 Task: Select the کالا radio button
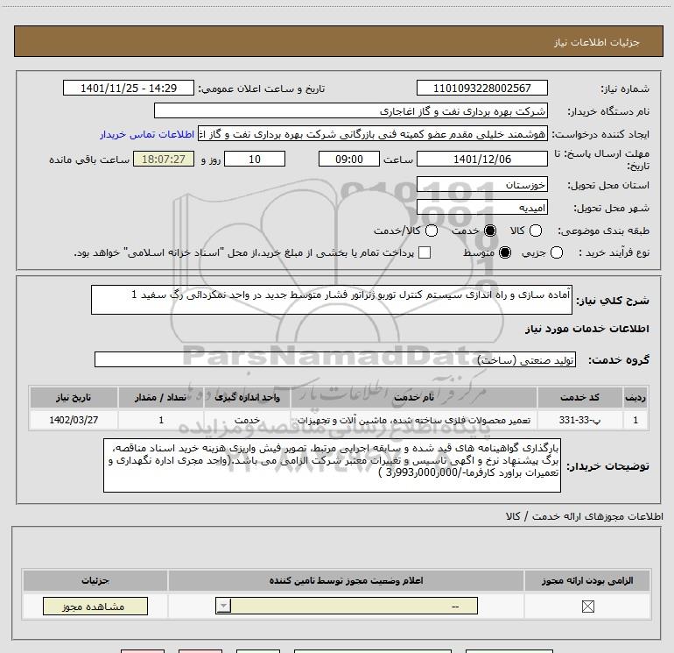[x=535, y=231]
